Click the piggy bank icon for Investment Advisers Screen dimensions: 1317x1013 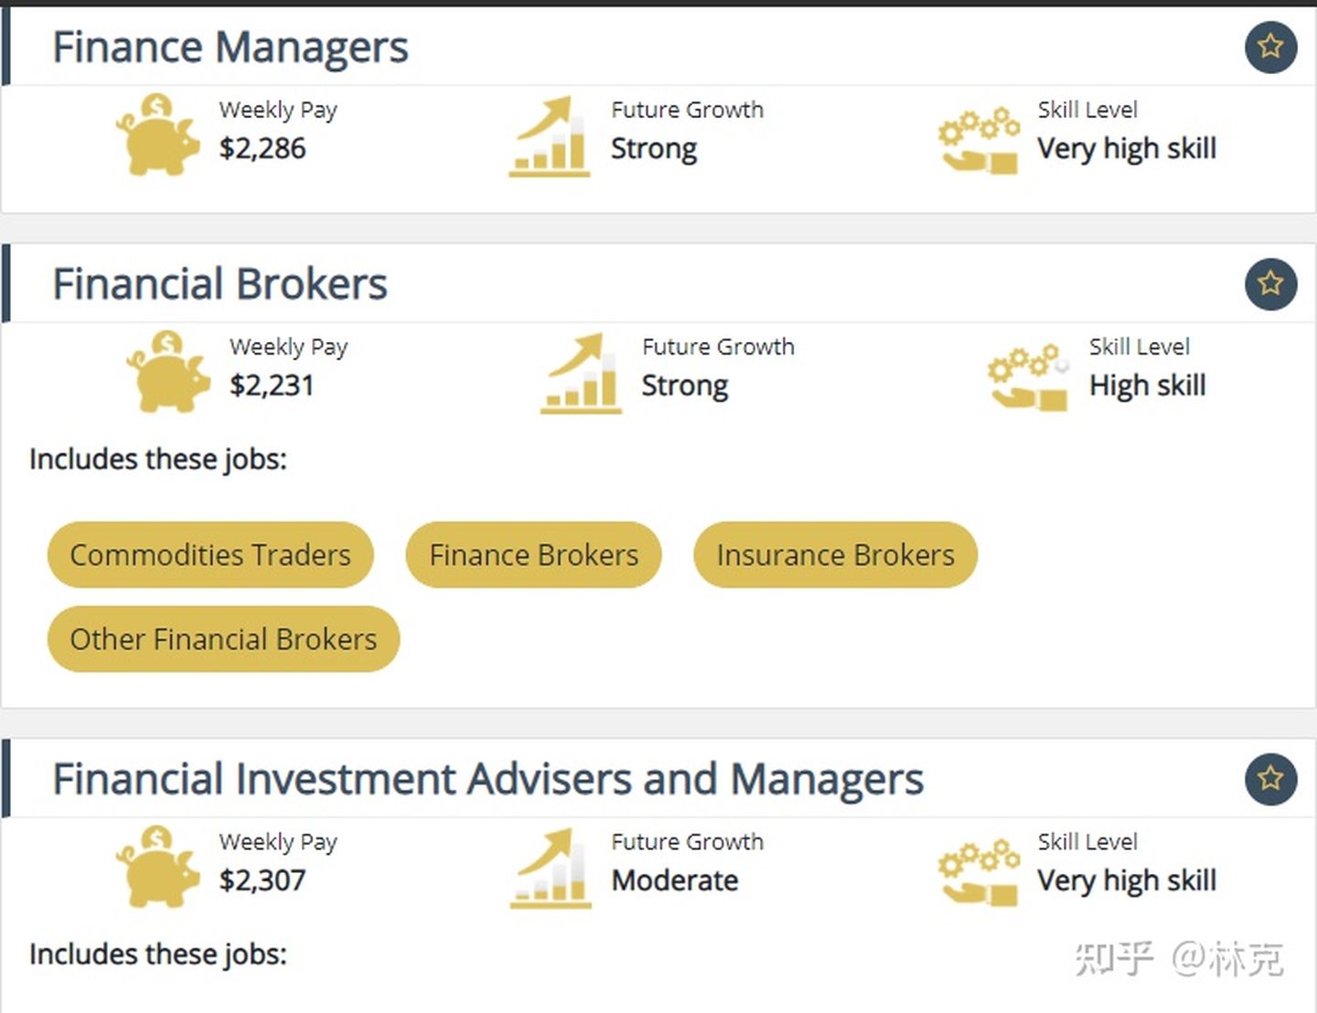(x=157, y=867)
